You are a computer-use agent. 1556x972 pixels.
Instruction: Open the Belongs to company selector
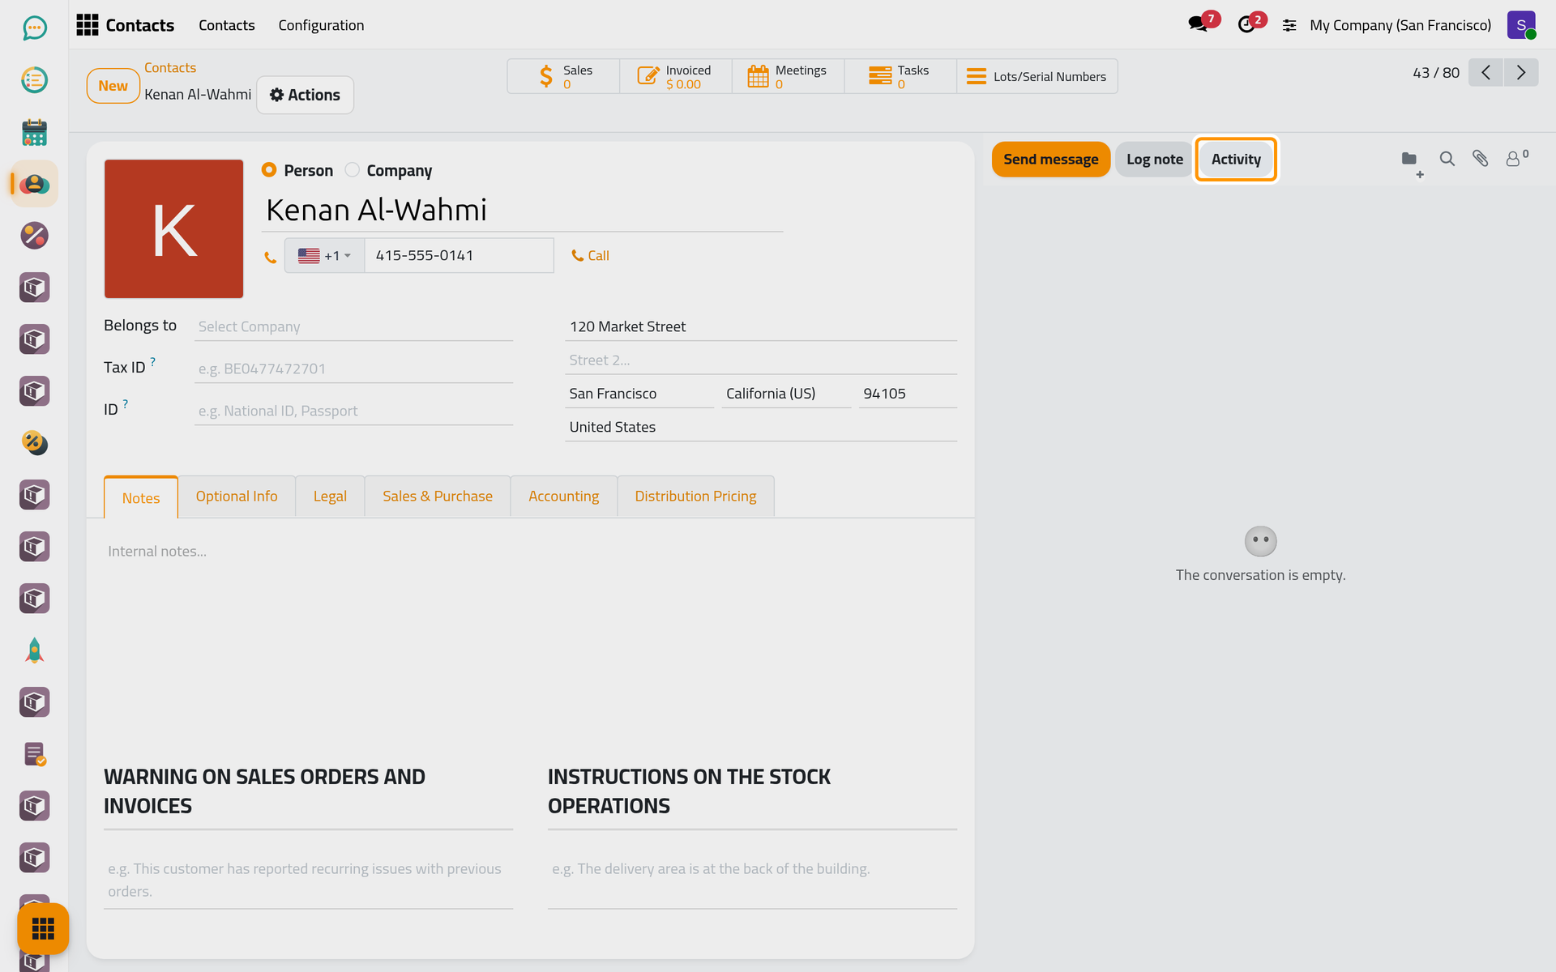coord(353,326)
